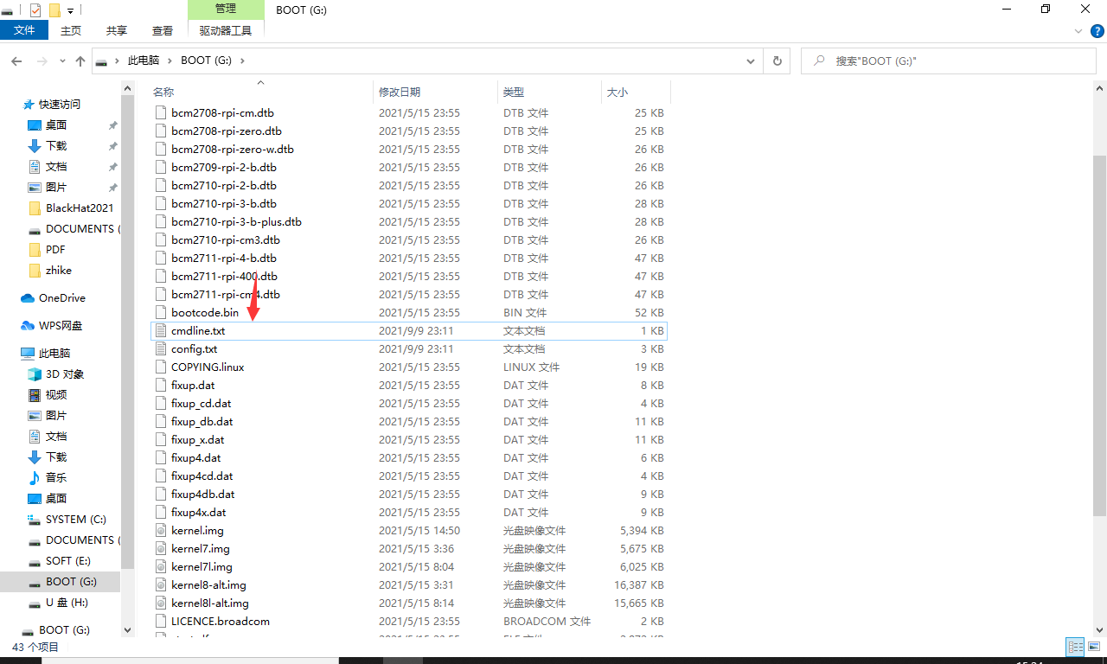Select bcm2708-rpi-zero-w.dtb file icon

point(160,150)
